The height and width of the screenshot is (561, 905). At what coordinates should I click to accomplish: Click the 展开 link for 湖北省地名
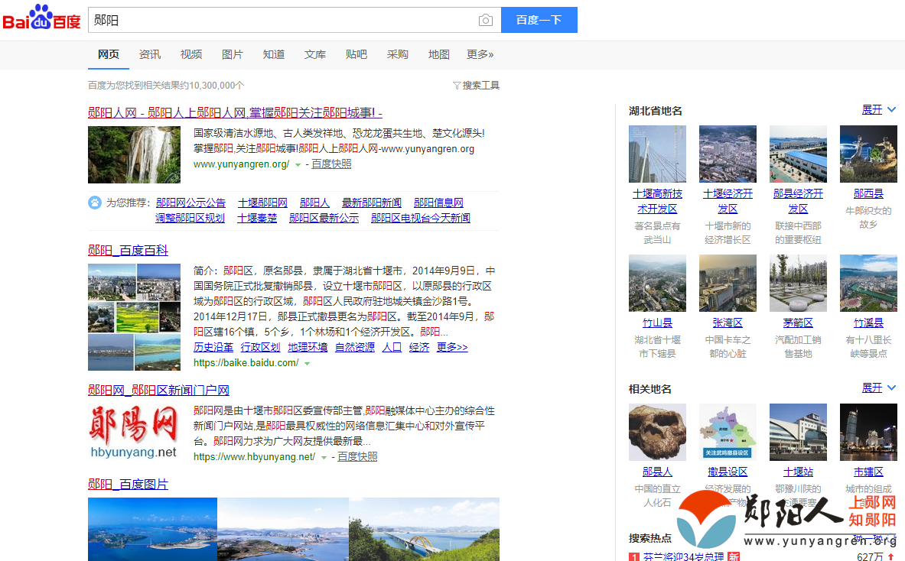point(871,109)
